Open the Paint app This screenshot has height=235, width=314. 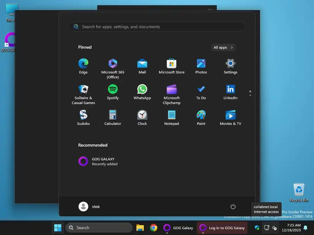[x=201, y=118]
